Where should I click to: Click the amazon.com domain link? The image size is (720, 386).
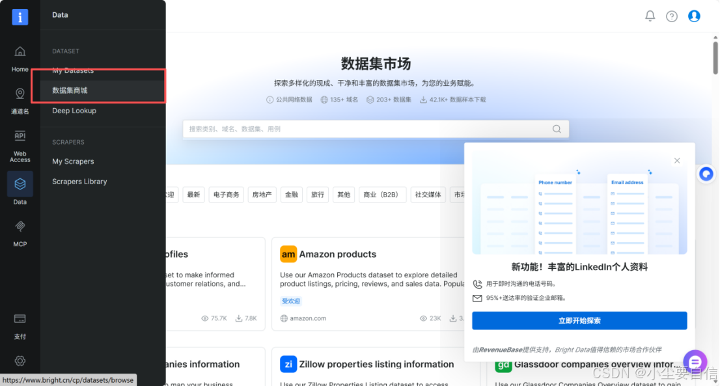(x=308, y=318)
